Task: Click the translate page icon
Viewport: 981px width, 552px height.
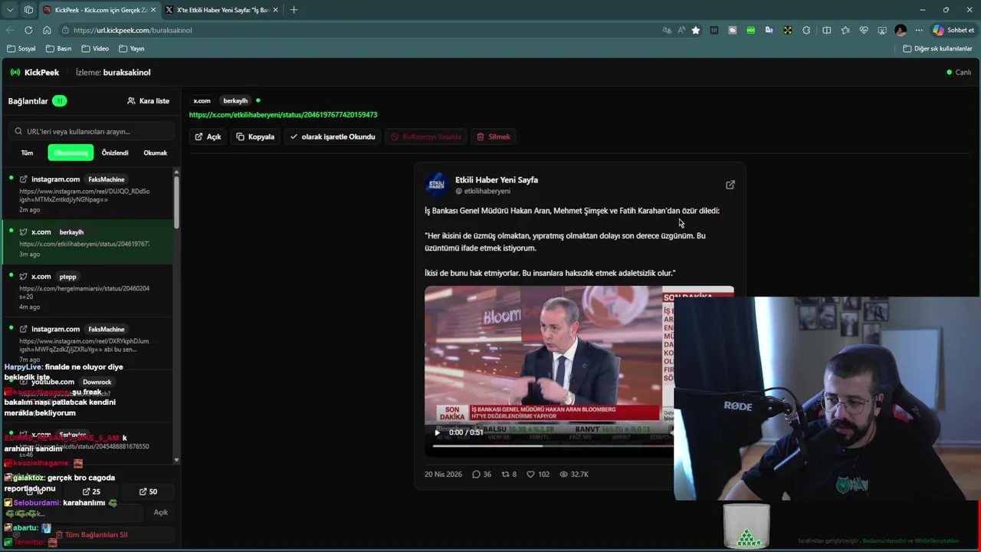Action: (x=667, y=30)
